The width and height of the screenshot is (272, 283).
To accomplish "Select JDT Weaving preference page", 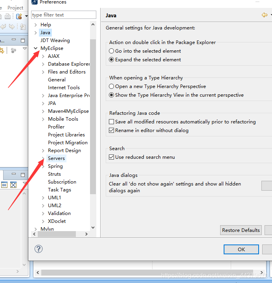I will pos(55,40).
